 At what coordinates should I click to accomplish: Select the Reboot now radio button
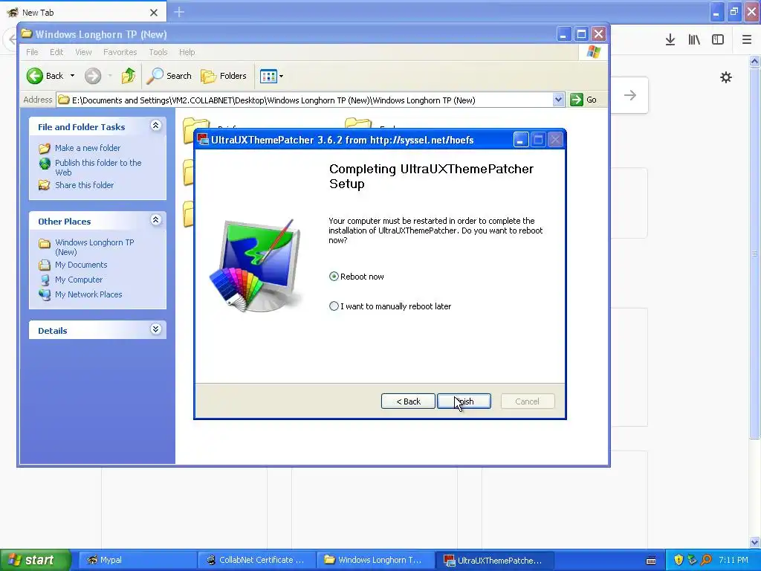pos(334,277)
